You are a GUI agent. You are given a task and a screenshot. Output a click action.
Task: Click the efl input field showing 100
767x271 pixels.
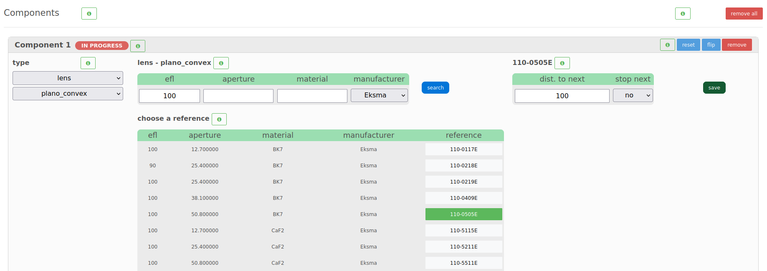point(170,96)
